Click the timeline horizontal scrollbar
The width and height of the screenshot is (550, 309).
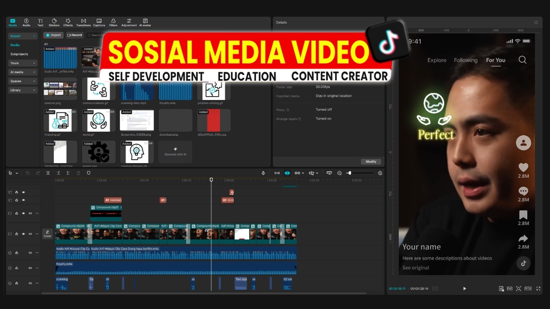point(204,293)
